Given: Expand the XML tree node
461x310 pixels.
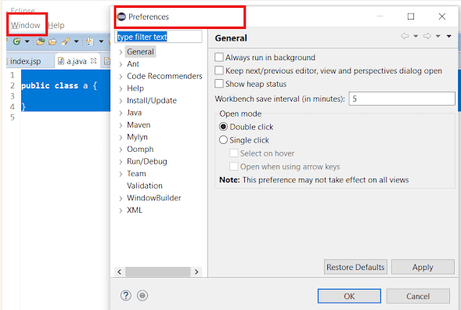Looking at the screenshot, I should coord(121,211).
